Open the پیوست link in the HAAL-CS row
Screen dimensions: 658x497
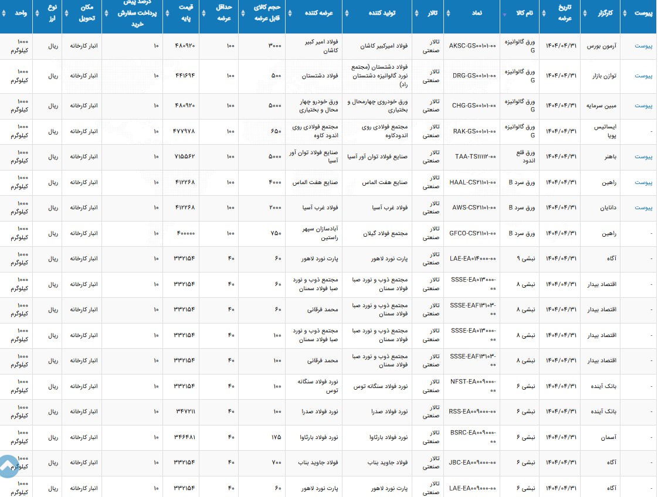(643, 182)
